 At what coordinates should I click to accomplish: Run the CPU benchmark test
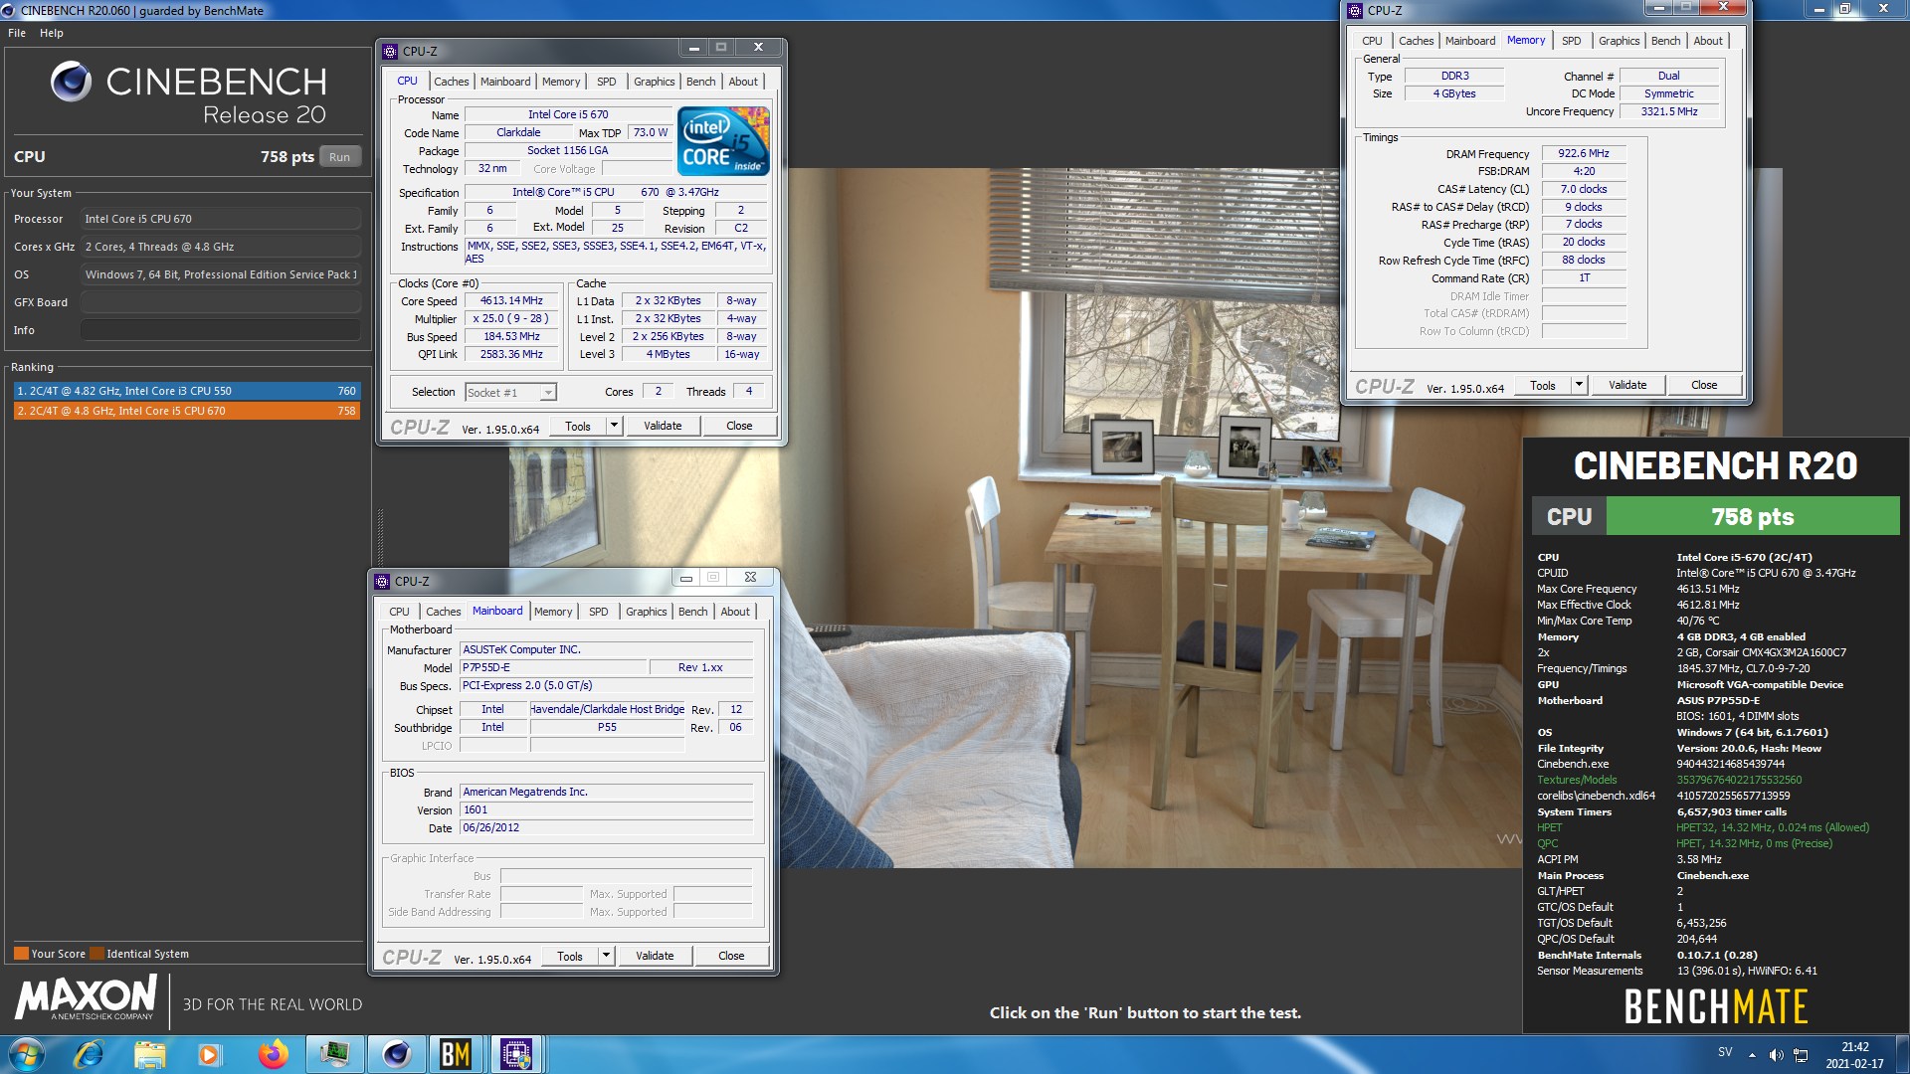point(339,157)
